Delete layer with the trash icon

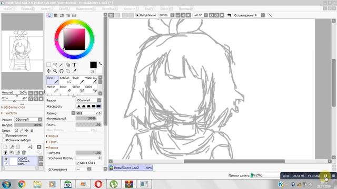coord(24,152)
